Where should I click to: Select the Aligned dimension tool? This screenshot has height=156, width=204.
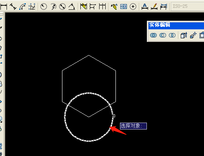[x=13, y=7]
